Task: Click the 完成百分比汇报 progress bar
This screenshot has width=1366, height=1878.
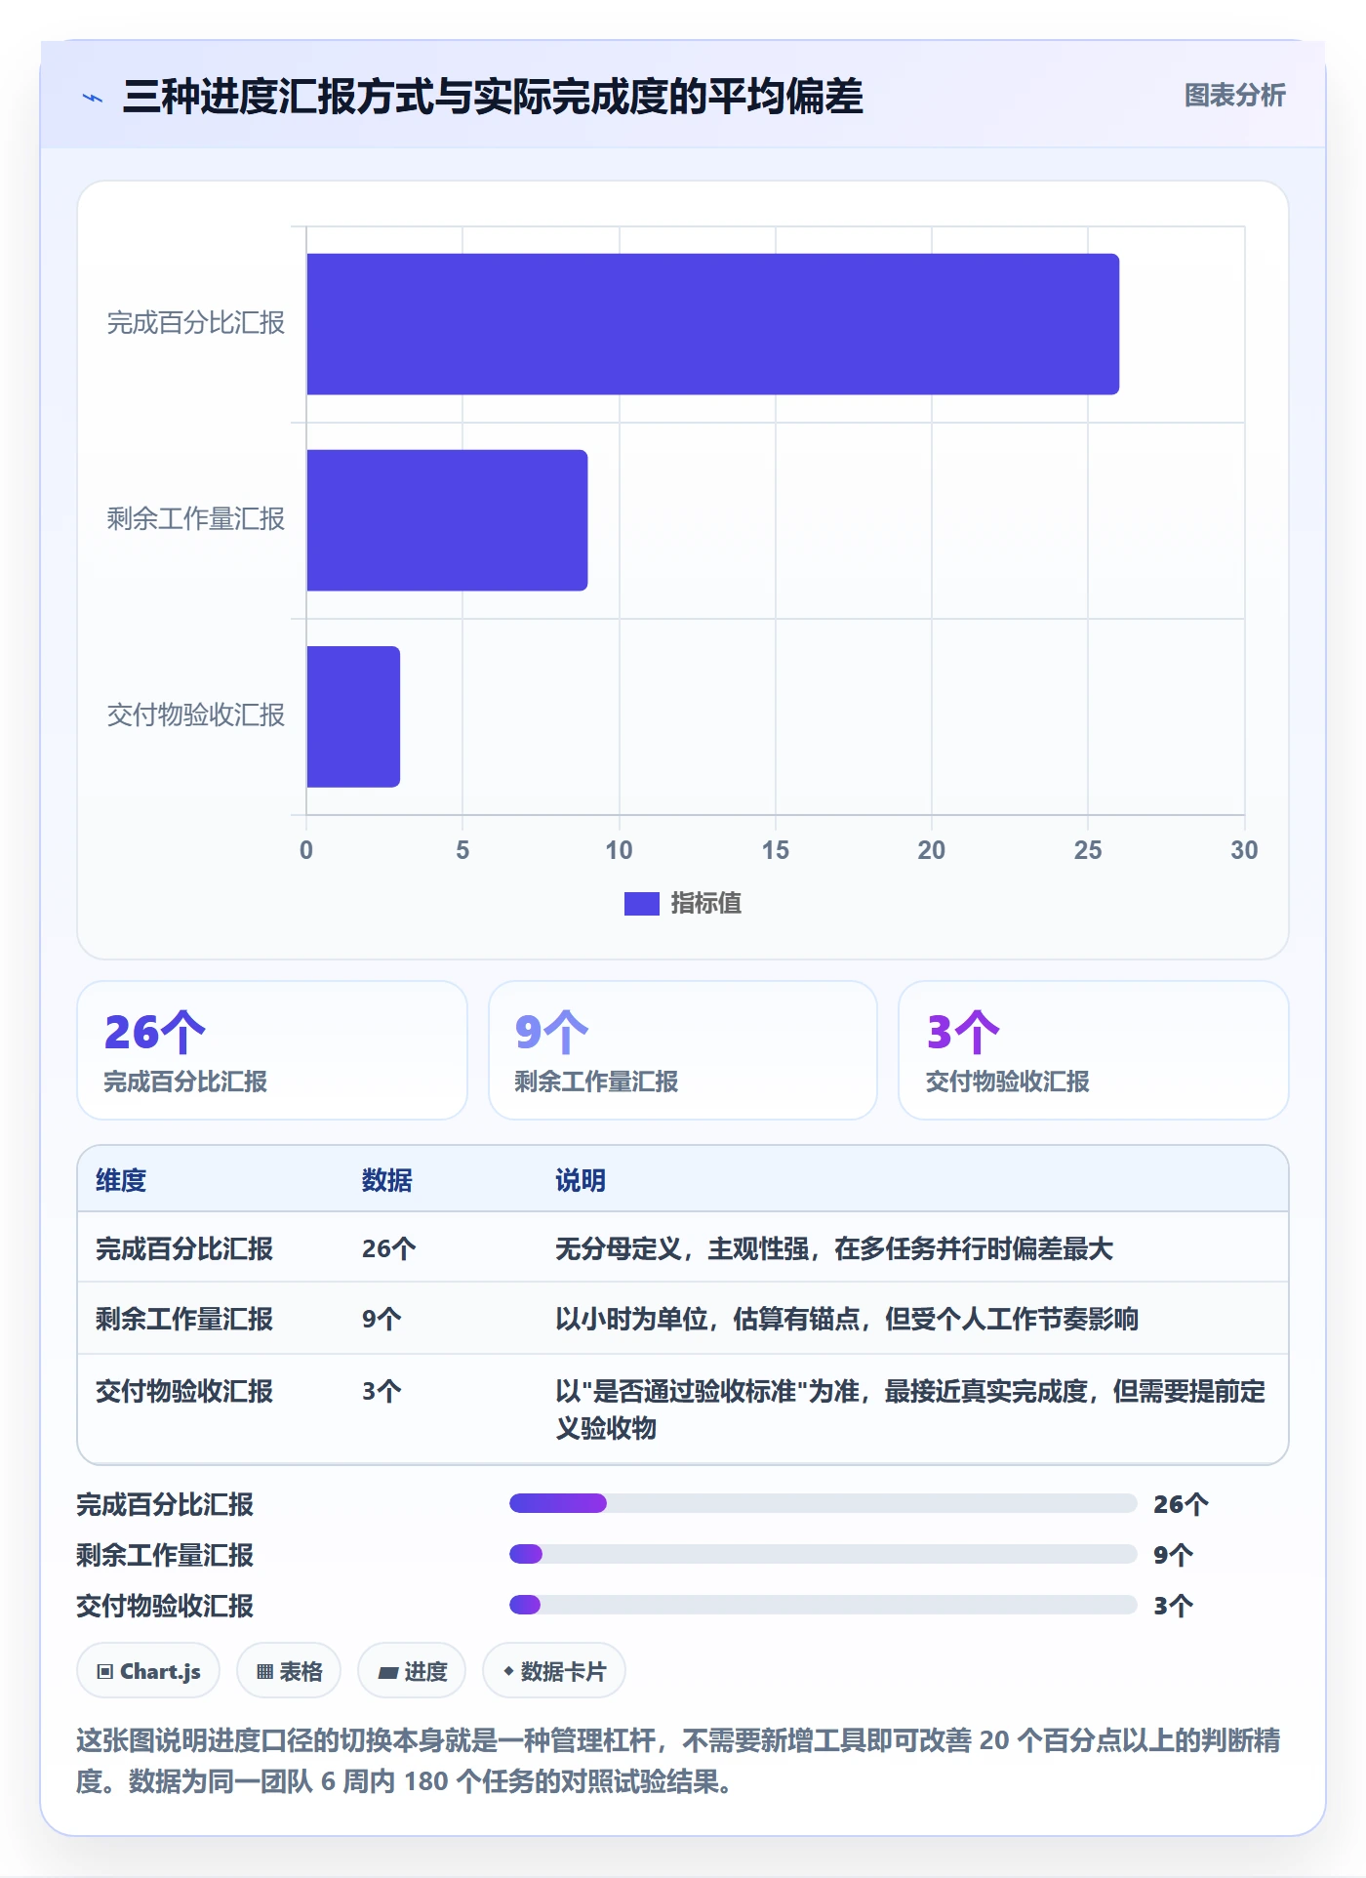Action: tap(823, 1503)
